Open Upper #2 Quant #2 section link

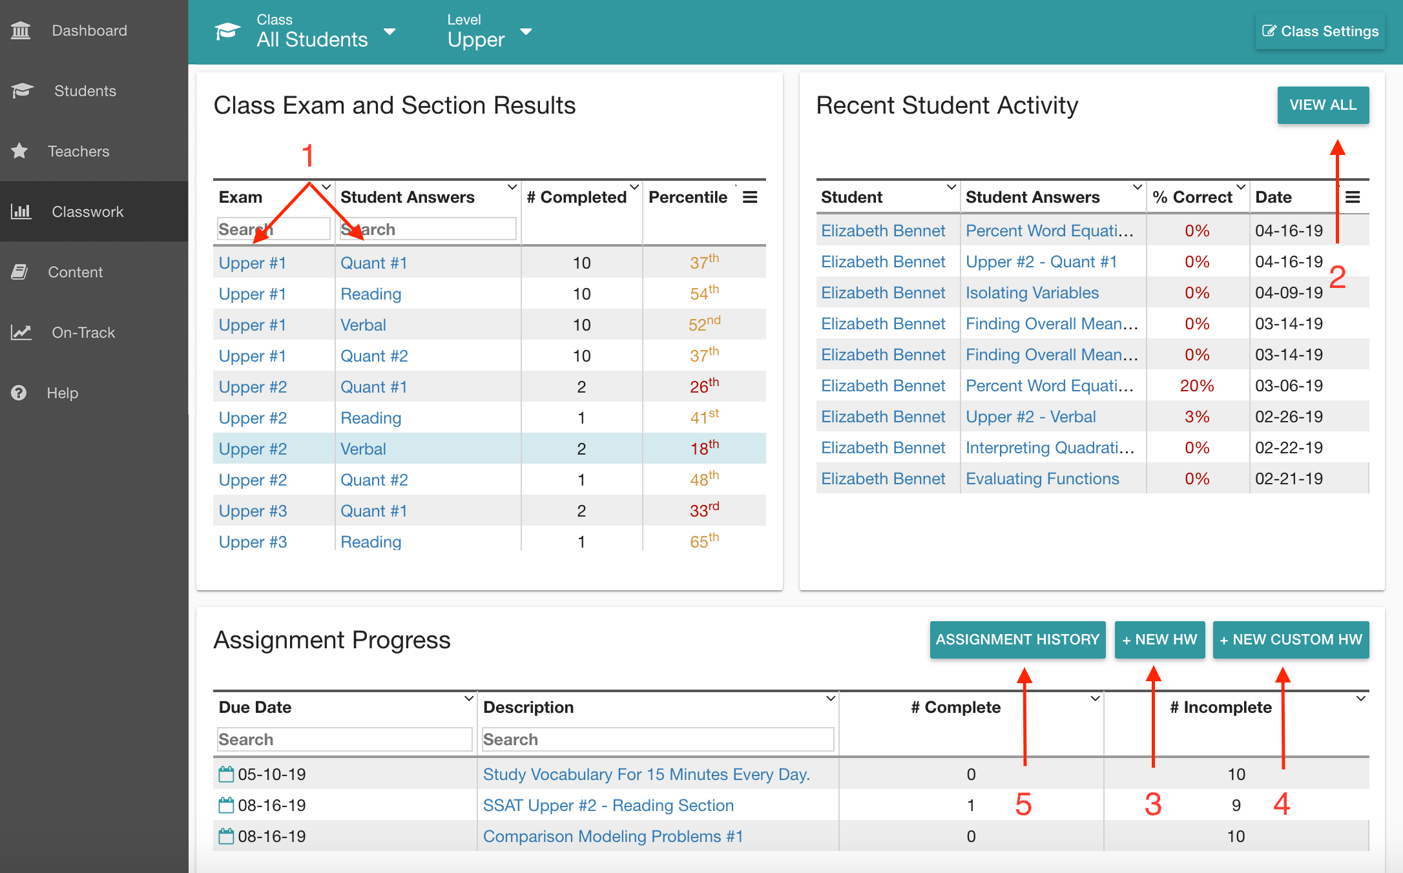[374, 480]
